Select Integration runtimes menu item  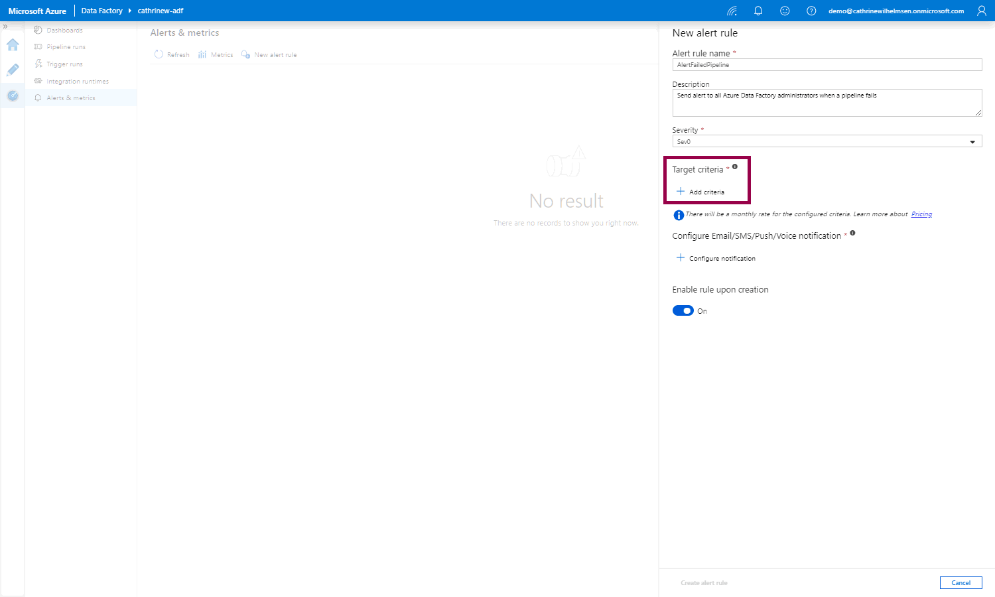click(77, 82)
